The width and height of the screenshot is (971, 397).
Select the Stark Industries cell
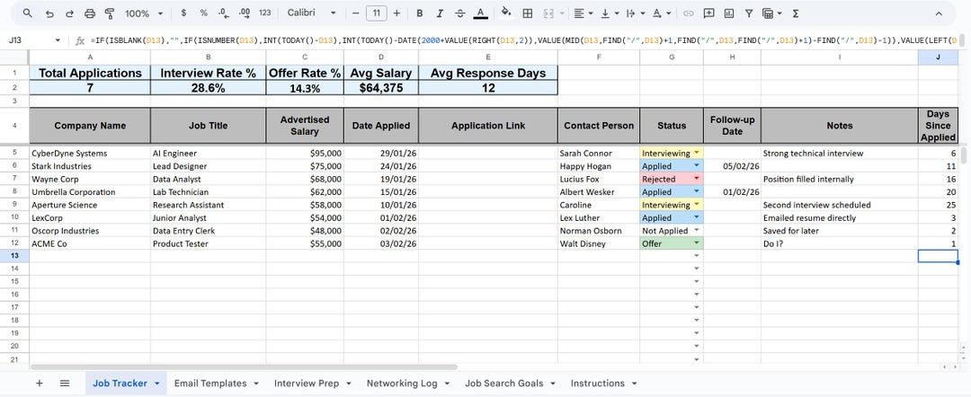90,166
